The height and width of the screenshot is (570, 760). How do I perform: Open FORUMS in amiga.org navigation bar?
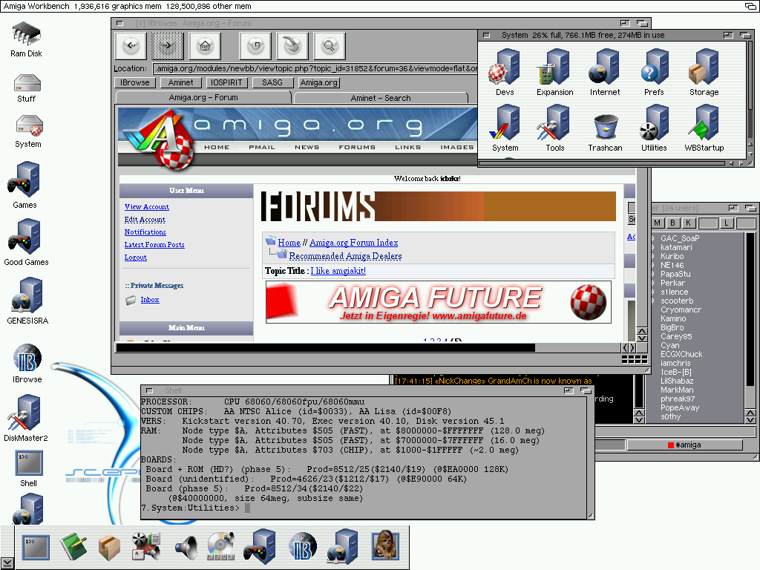[357, 147]
